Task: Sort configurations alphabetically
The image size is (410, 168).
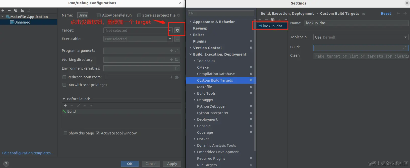Action: click(29, 11)
